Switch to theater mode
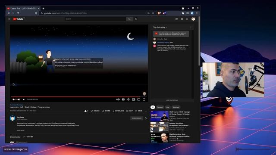 pos(139,99)
